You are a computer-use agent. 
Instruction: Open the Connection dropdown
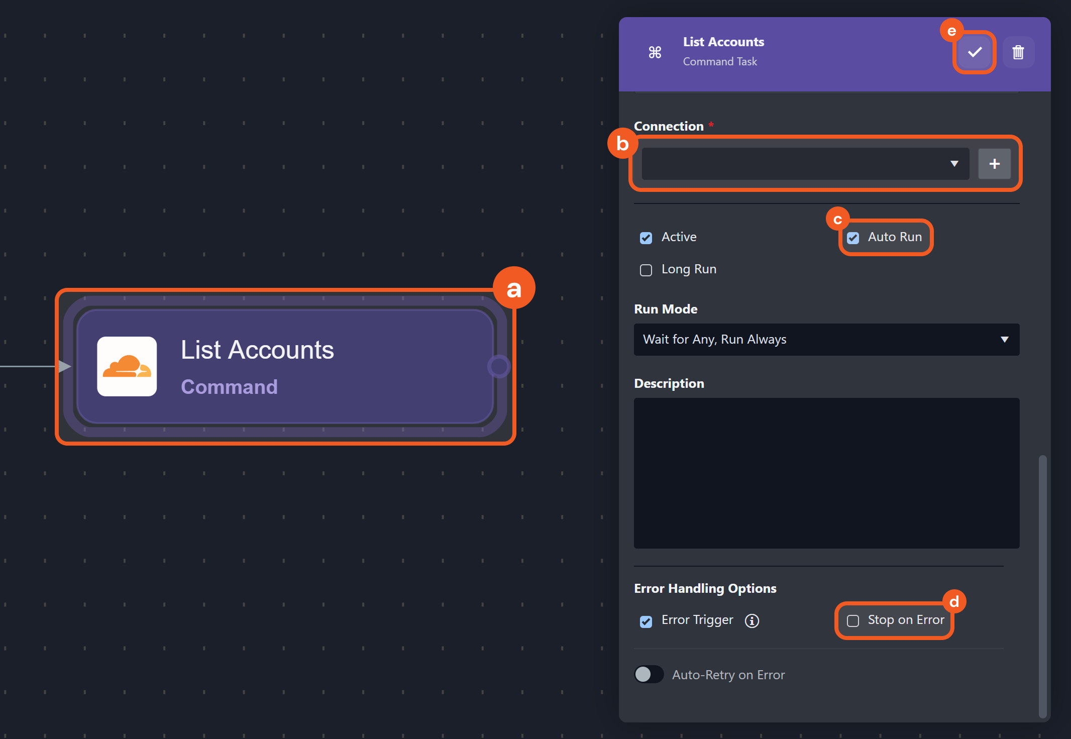(x=804, y=164)
